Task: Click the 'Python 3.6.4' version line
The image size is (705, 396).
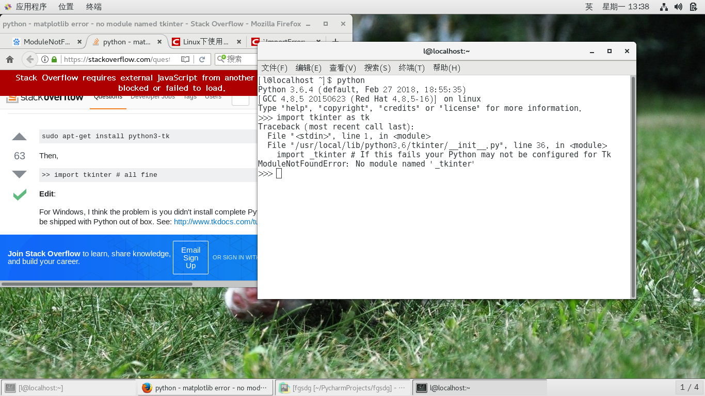Action: (362, 90)
